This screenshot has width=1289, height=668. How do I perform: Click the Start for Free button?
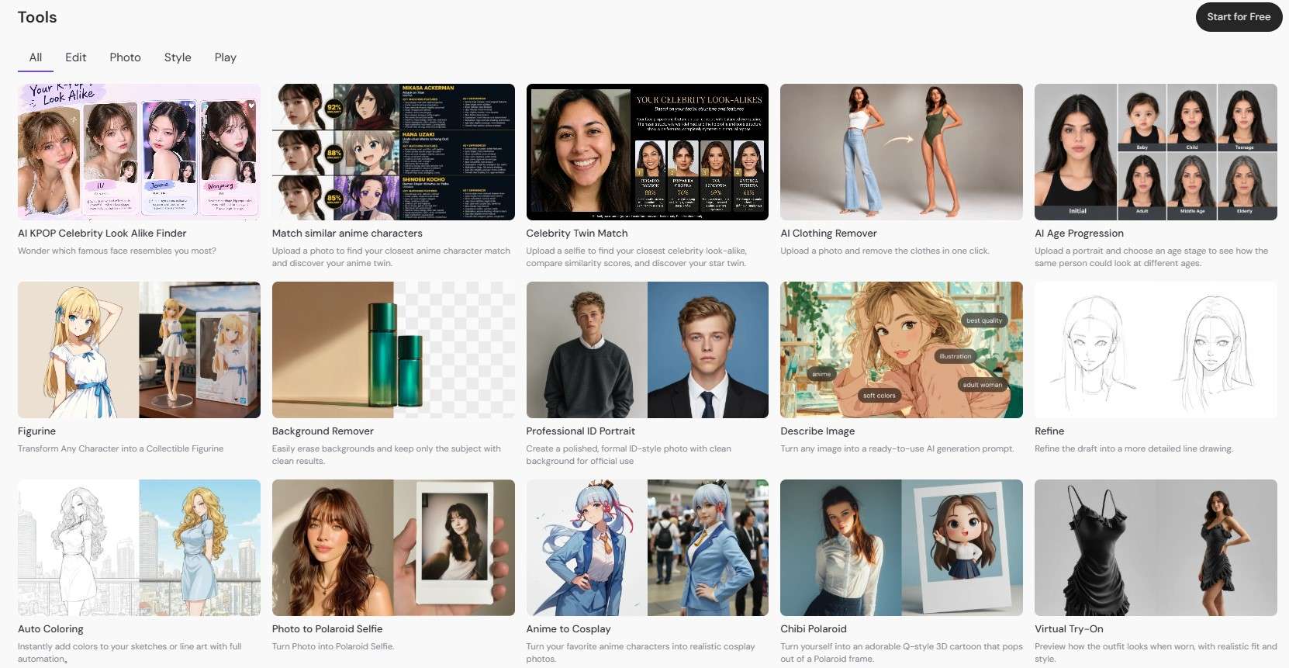click(x=1239, y=17)
